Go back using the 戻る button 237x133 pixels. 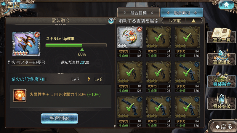(223, 127)
